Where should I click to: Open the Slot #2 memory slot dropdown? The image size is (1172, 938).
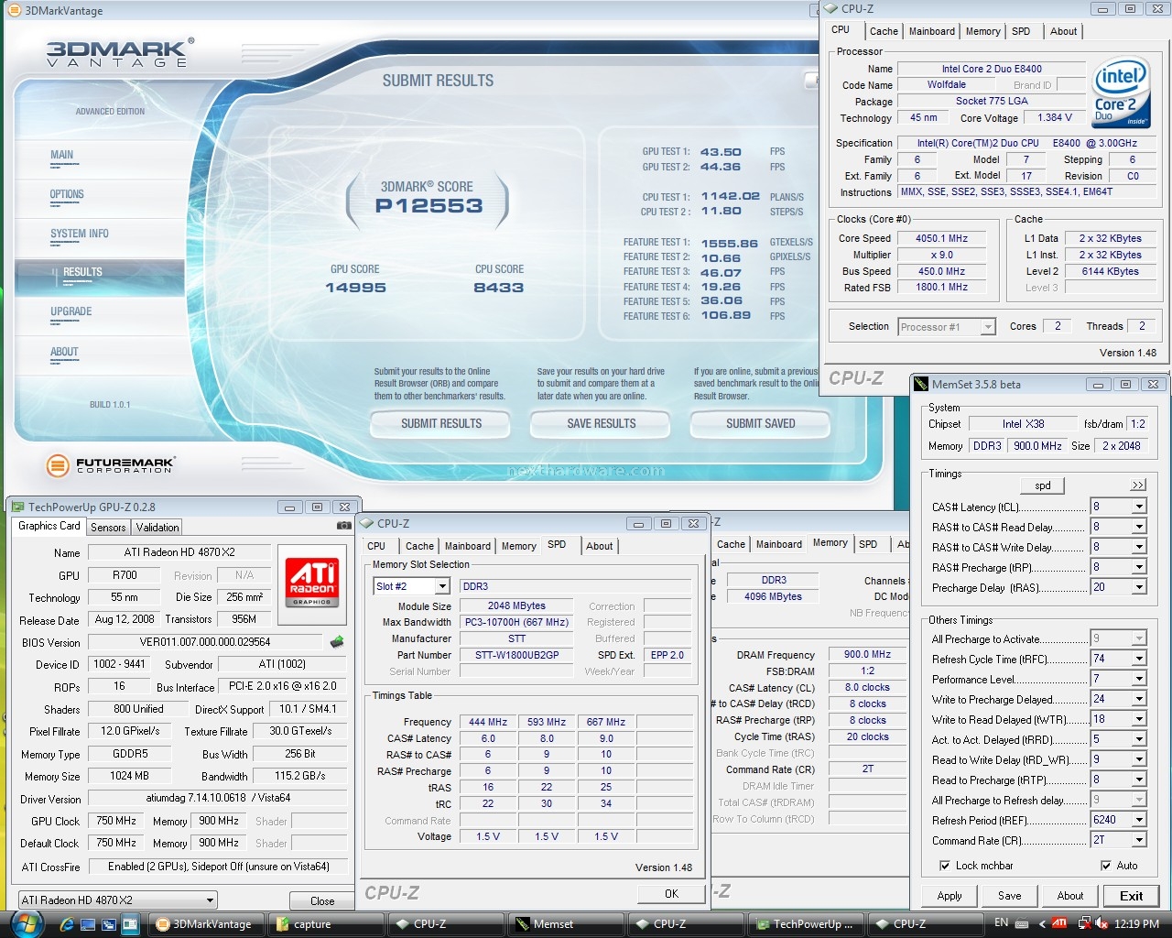(x=442, y=586)
